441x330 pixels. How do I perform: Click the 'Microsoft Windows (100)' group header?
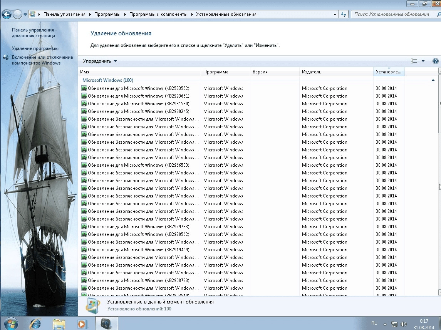pyautogui.click(x=108, y=80)
